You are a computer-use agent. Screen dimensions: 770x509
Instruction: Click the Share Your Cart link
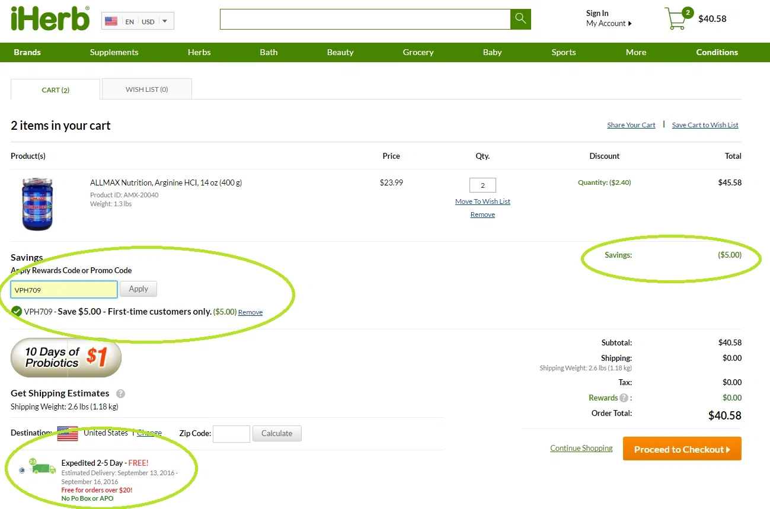point(631,125)
